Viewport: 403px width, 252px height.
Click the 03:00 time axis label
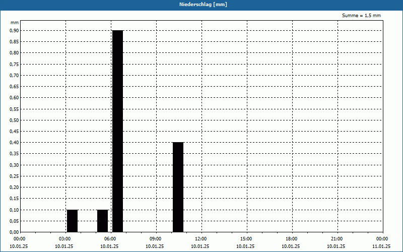coord(66,239)
